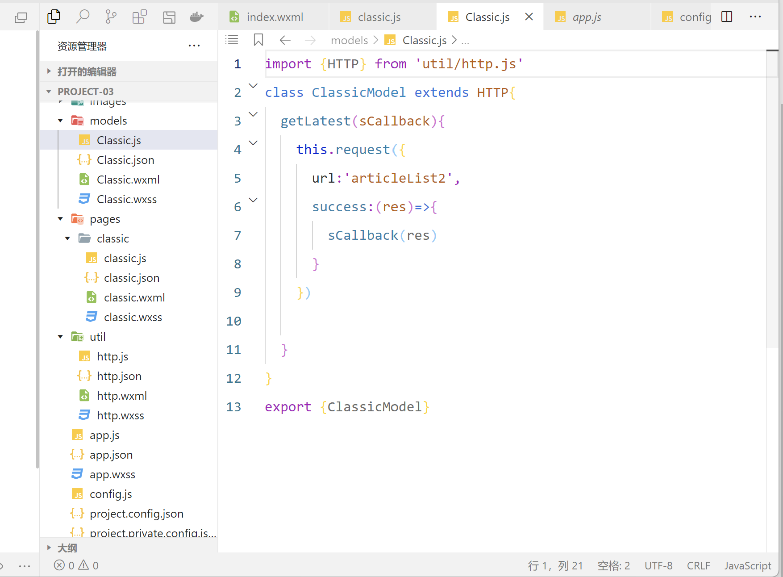The height and width of the screenshot is (577, 783).
Task: Open explorer panel more options ellipsis
Action: 194,46
